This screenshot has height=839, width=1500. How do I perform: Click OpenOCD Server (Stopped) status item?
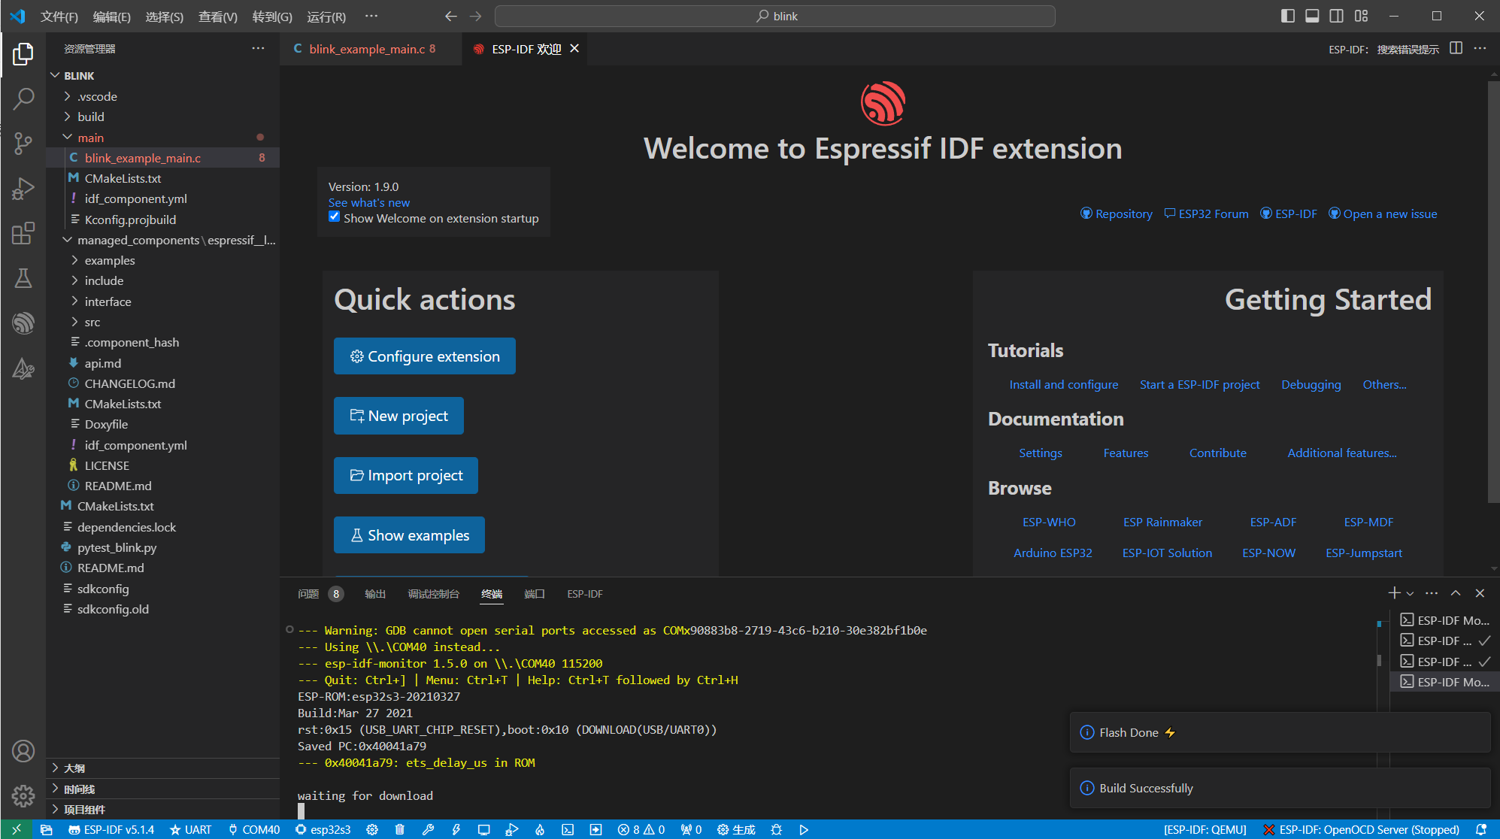(1362, 829)
